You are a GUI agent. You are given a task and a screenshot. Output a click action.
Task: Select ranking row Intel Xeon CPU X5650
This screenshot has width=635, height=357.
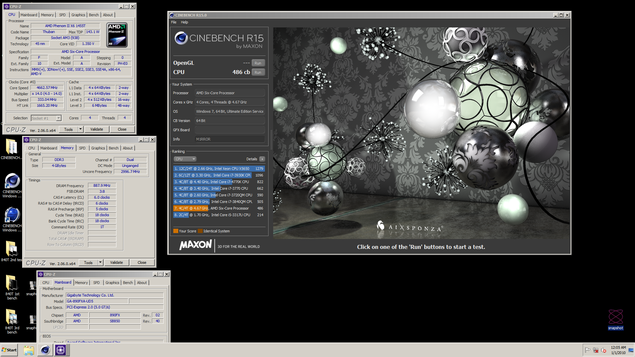(x=219, y=169)
